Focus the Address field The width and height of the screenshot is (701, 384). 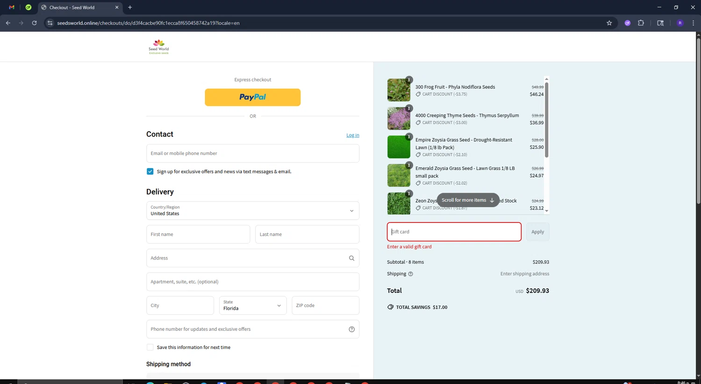[x=252, y=258]
